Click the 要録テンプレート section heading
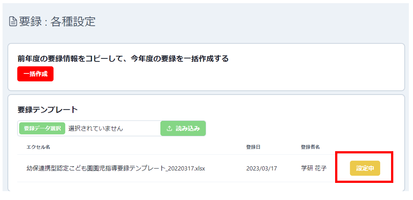Screen dimensions: 413x200 pyautogui.click(x=48, y=110)
